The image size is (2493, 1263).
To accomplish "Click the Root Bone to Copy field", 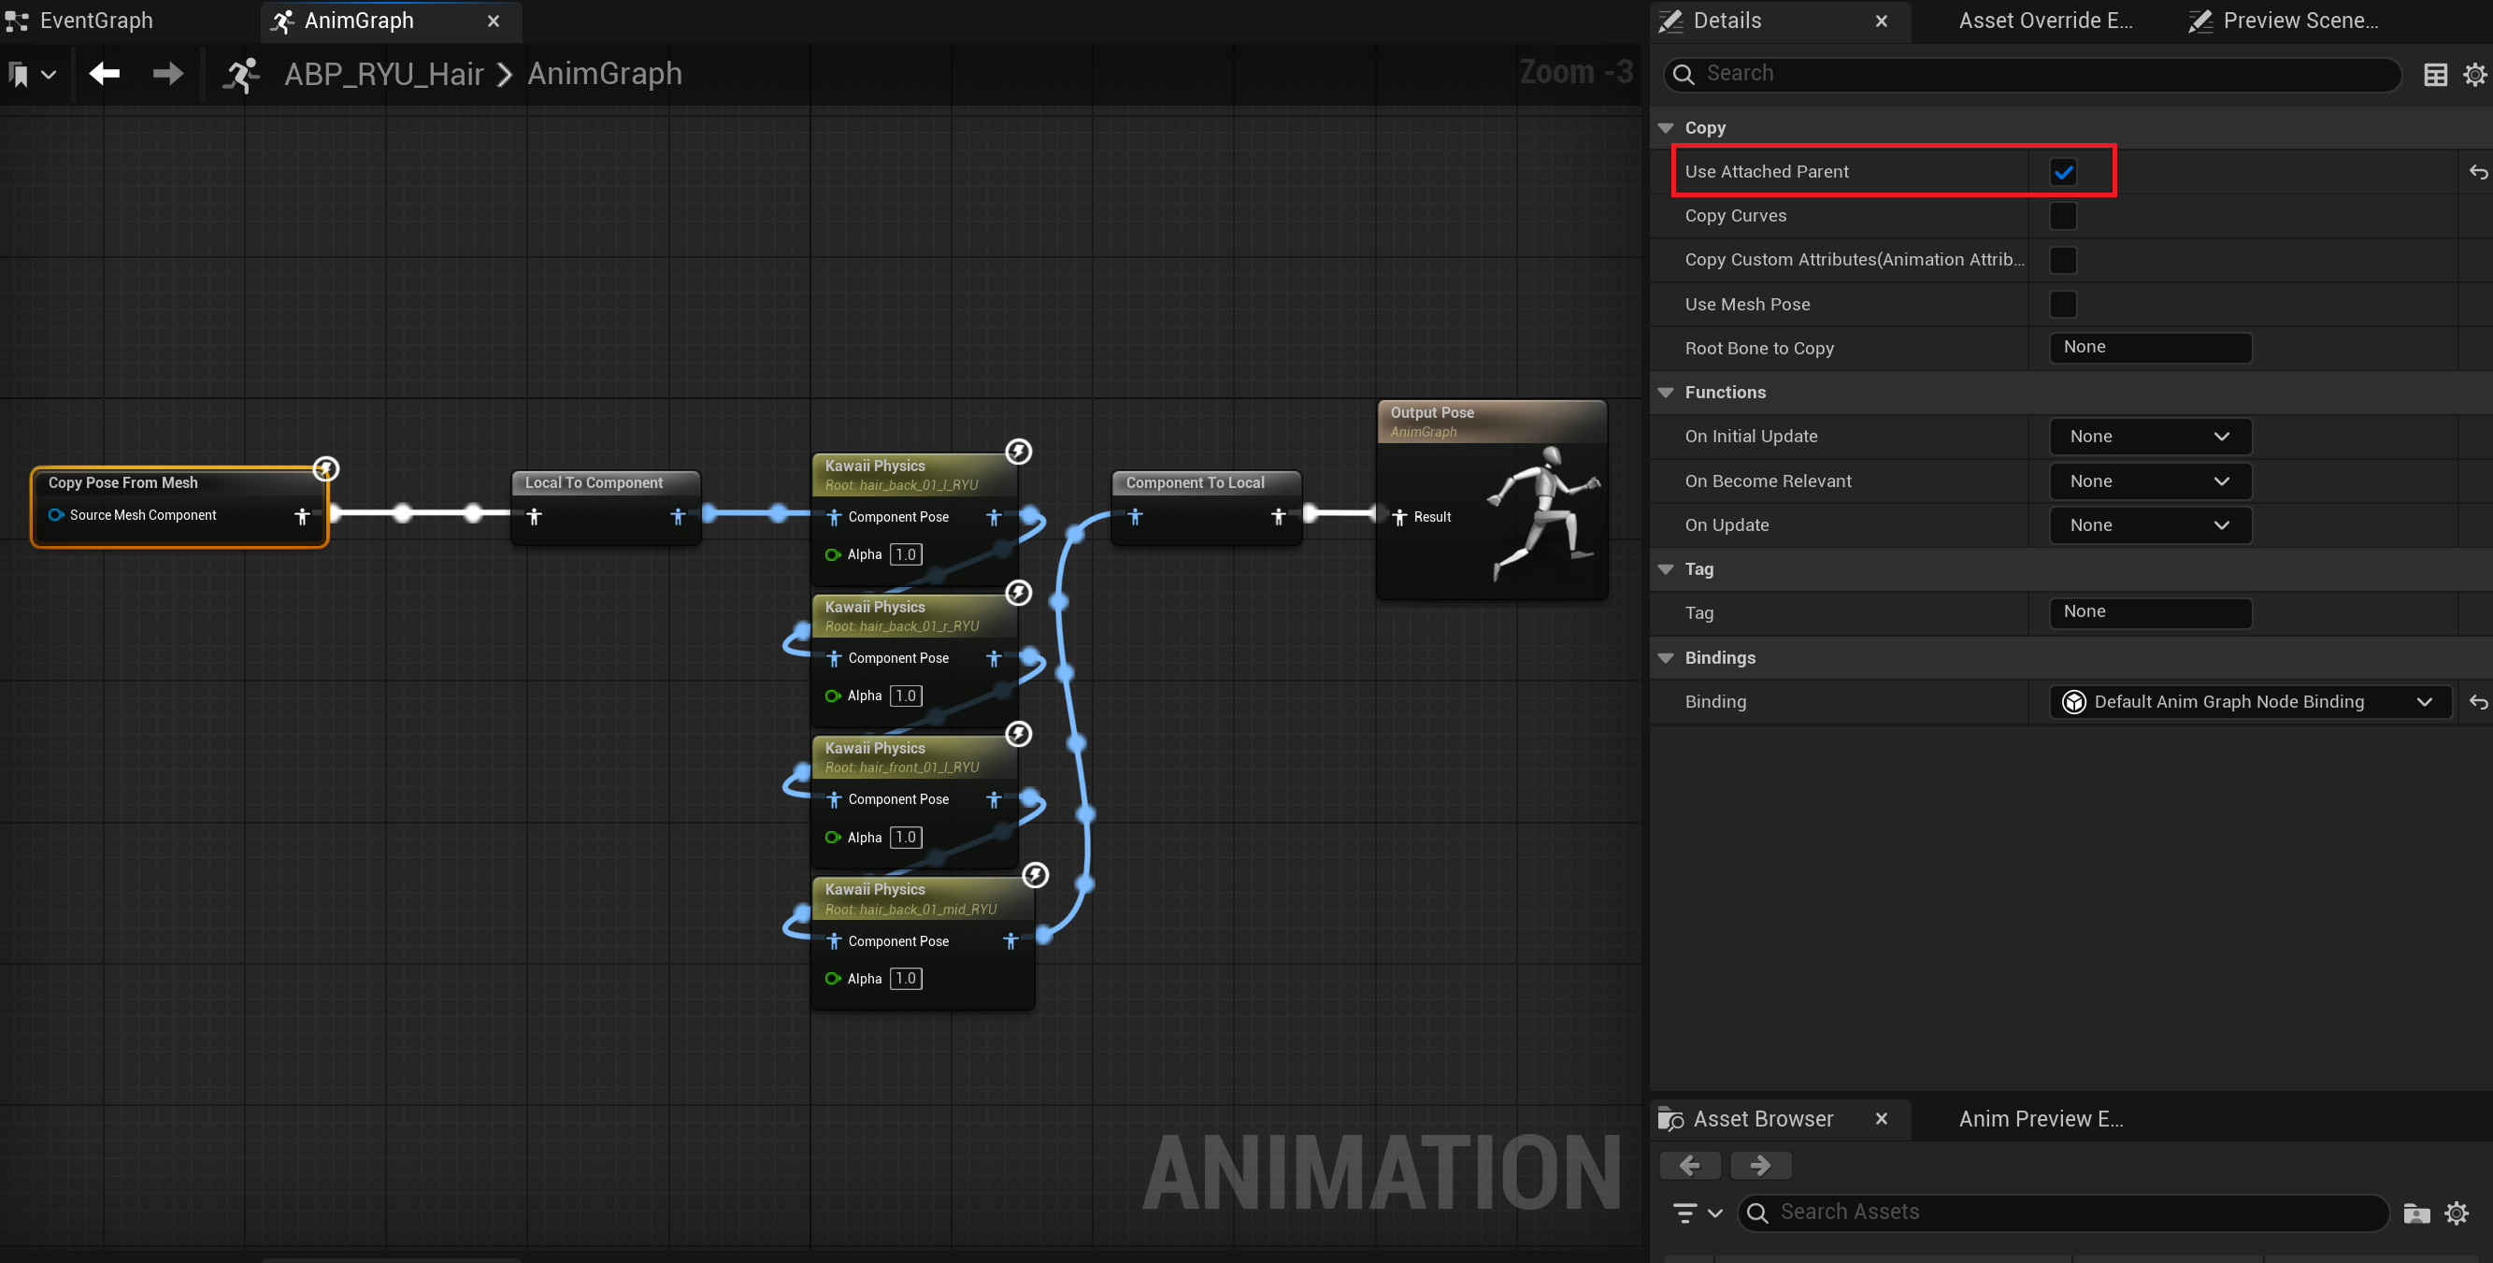I will click(x=2149, y=348).
